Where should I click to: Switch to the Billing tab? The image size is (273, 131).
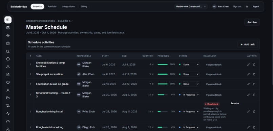[x=84, y=7]
